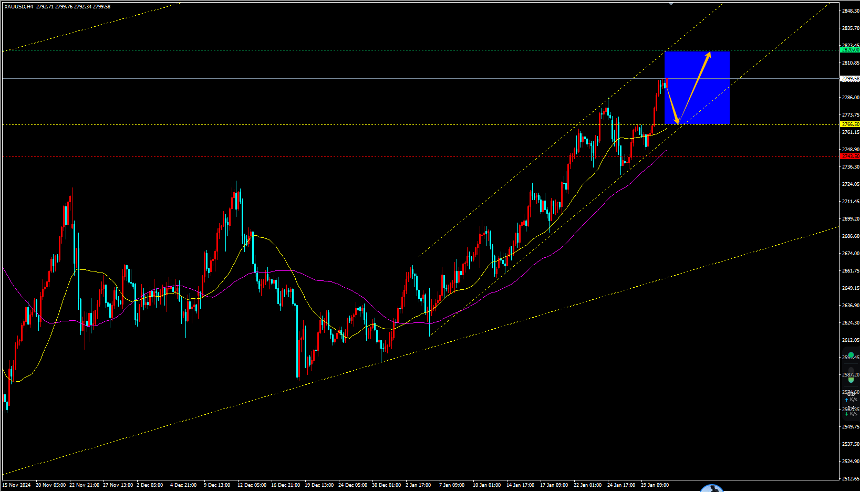
Task: Click the download speed arrow in widget
Action: [x=846, y=414]
